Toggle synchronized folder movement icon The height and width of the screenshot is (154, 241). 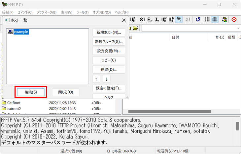(x=224, y=20)
